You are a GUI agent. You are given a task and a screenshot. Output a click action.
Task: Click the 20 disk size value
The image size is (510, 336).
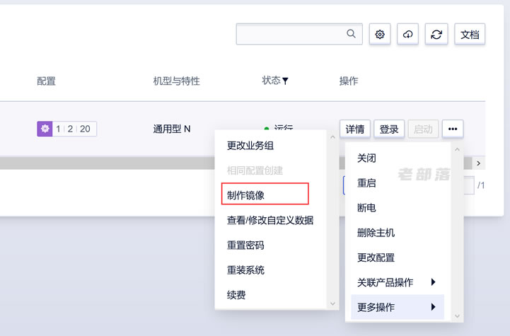click(85, 129)
